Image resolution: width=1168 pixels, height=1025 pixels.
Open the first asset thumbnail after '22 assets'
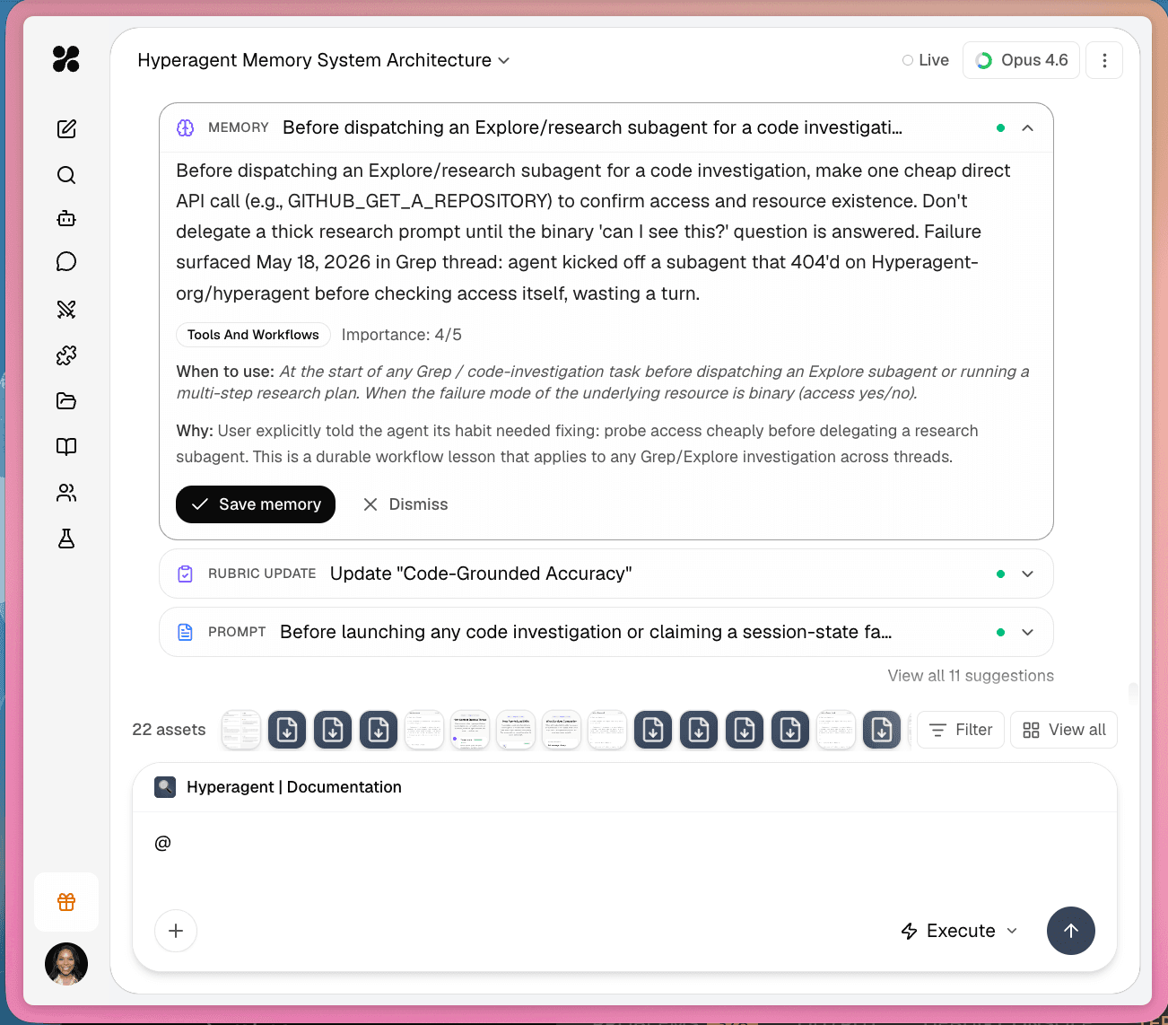point(241,730)
